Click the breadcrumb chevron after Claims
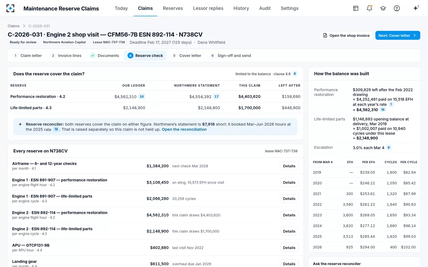Screen dimensions: 428x267 coord(24,26)
